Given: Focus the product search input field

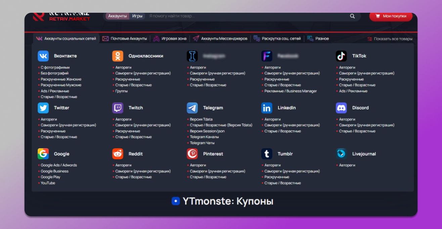Looking at the screenshot, I should coord(245,16).
